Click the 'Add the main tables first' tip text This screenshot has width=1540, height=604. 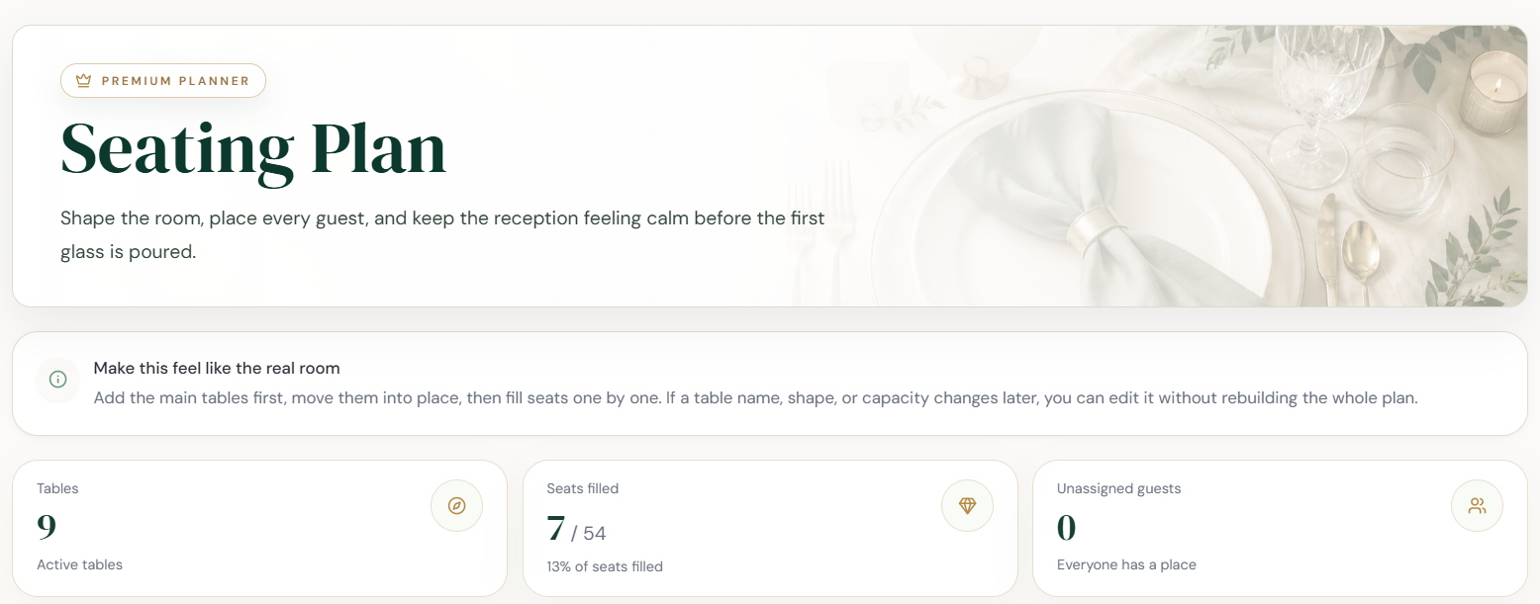pos(756,398)
